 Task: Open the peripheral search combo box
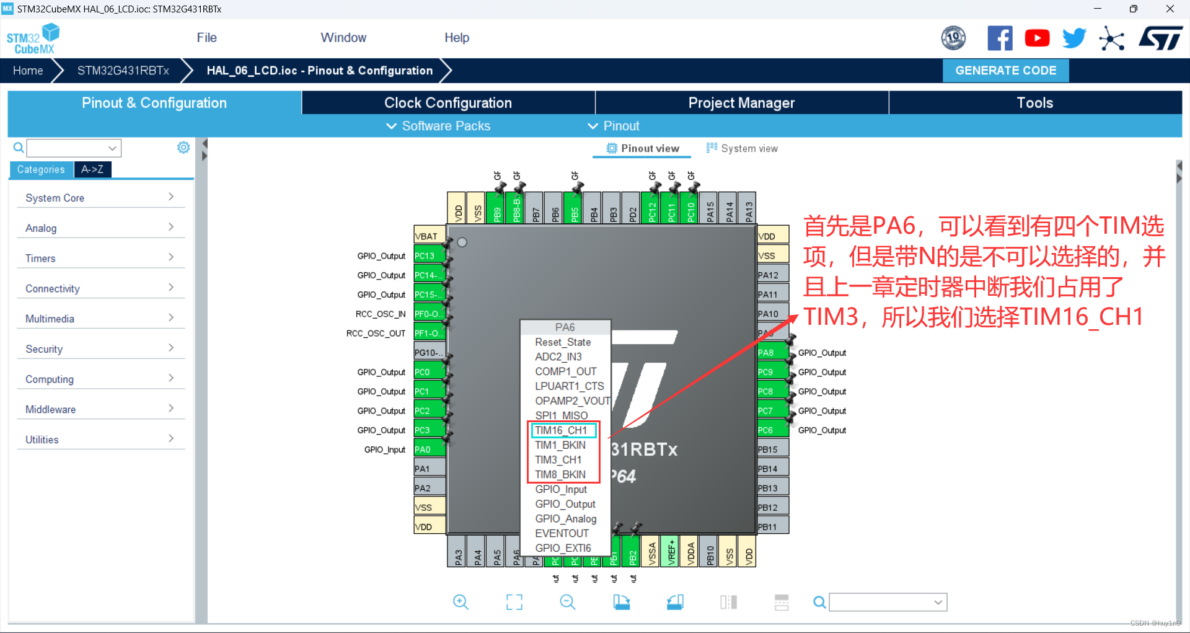pos(74,148)
